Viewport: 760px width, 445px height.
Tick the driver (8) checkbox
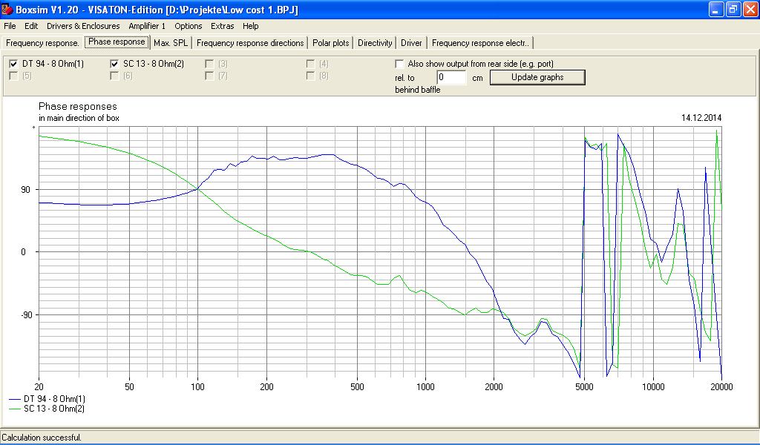pos(311,76)
